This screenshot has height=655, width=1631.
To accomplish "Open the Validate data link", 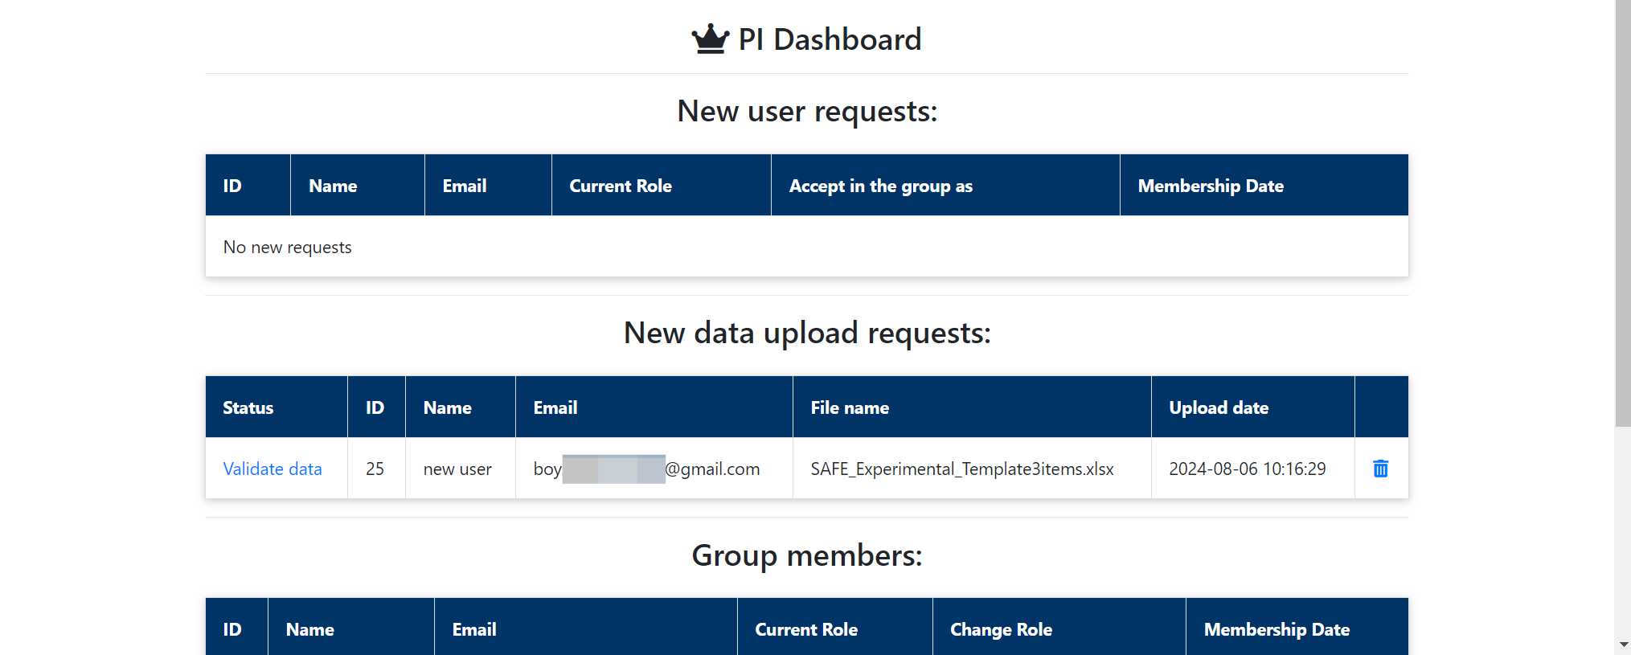I will [x=273, y=469].
